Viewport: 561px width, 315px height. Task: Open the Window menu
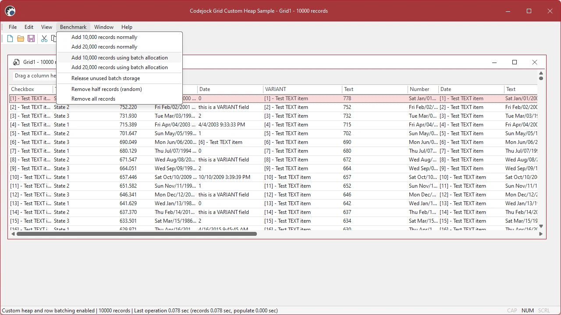pyautogui.click(x=104, y=27)
